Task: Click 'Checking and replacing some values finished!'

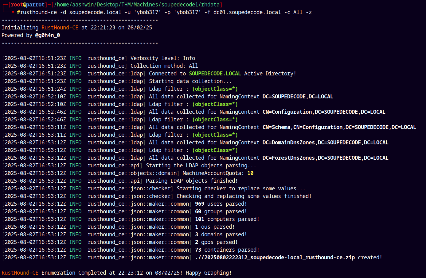Action: click(x=244, y=196)
